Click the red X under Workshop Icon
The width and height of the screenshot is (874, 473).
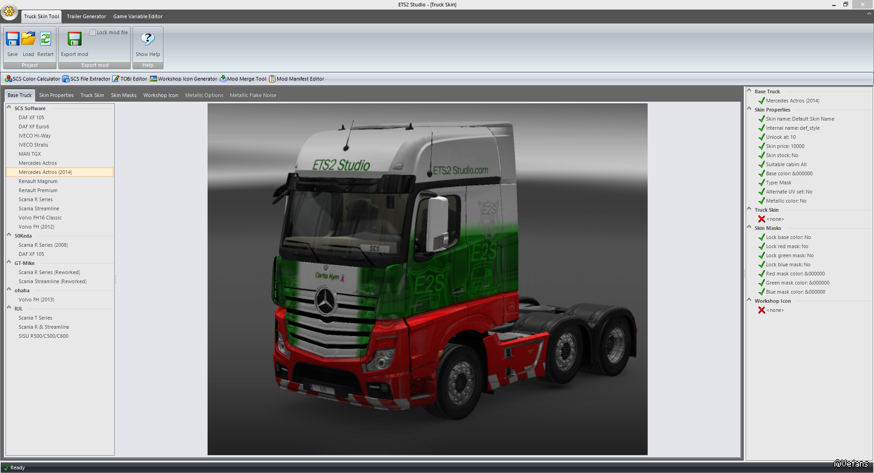tap(762, 310)
